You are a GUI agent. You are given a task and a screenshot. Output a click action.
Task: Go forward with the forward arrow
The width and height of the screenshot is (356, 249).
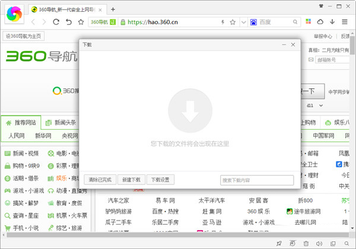click(44, 22)
